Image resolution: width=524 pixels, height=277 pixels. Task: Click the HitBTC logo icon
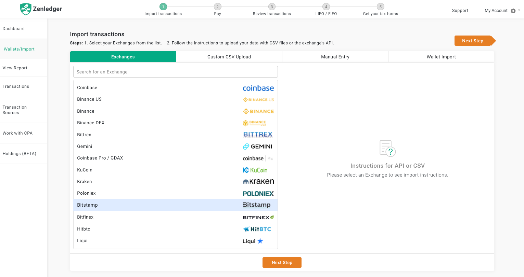tap(257, 229)
